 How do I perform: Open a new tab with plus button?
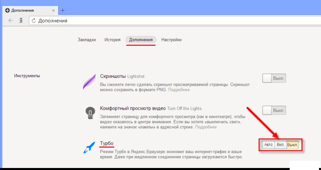(x=63, y=10)
